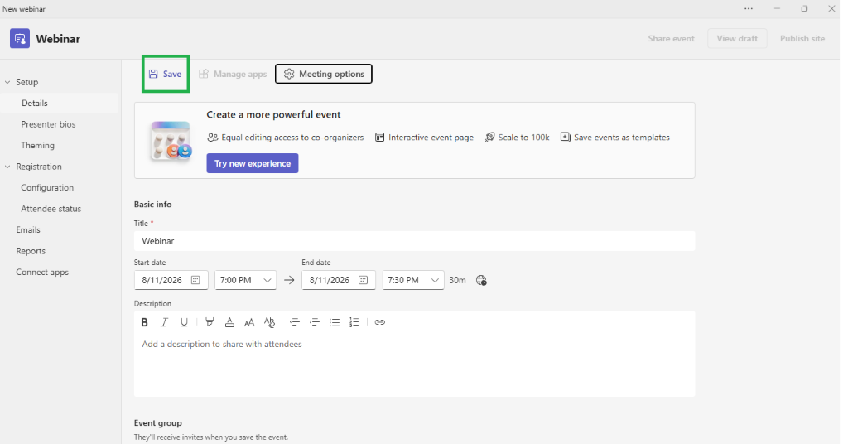Viewport: 848px width, 444px height.
Task: Open Theming page
Action: coord(37,146)
